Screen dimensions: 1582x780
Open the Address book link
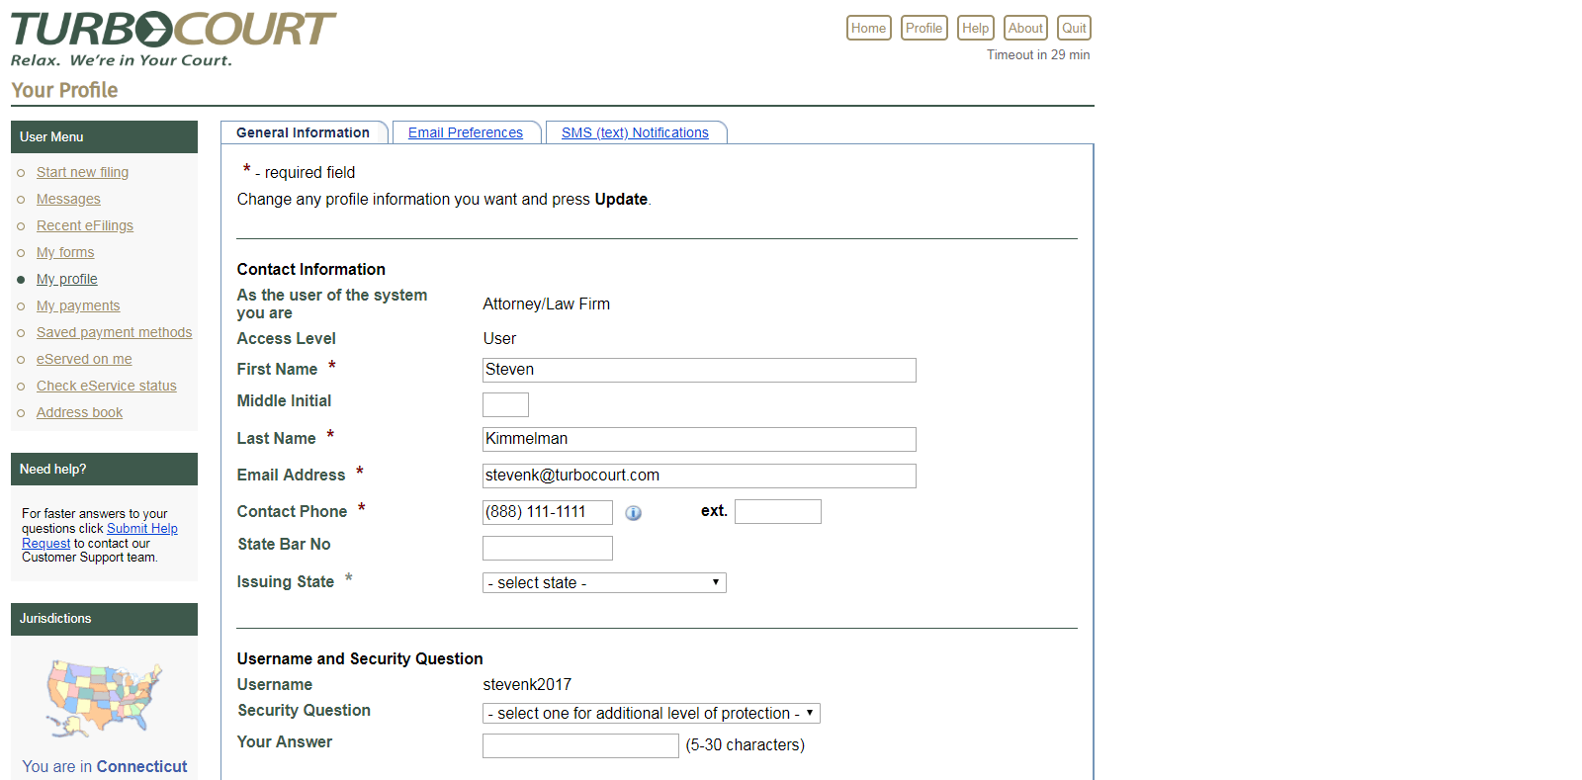79,412
